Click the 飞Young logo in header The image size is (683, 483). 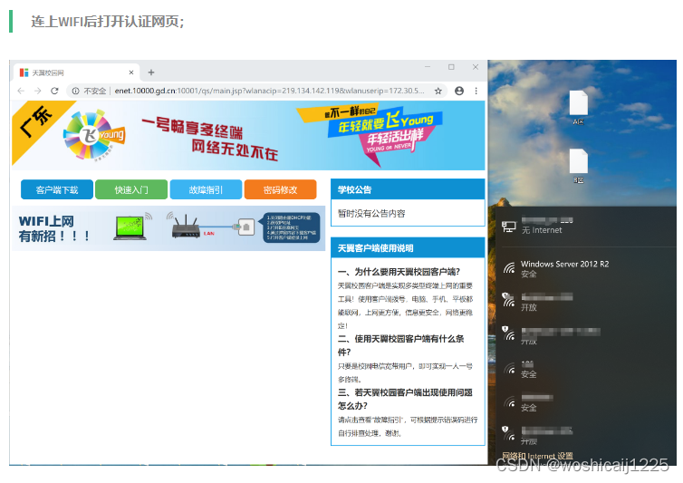93,135
